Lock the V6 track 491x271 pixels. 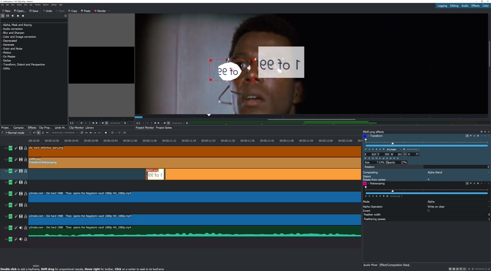tap(25, 159)
